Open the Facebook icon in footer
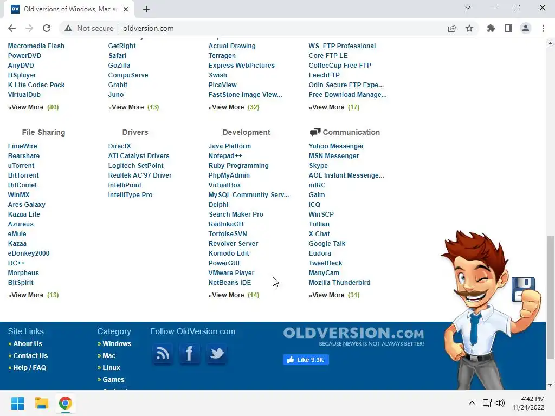 (189, 353)
